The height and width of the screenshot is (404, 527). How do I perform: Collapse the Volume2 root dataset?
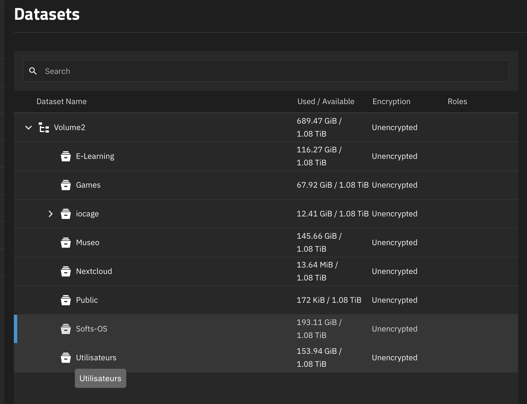(x=29, y=128)
